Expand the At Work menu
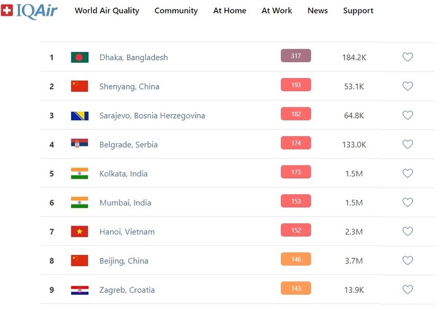The image size is (441, 310). [x=277, y=11]
